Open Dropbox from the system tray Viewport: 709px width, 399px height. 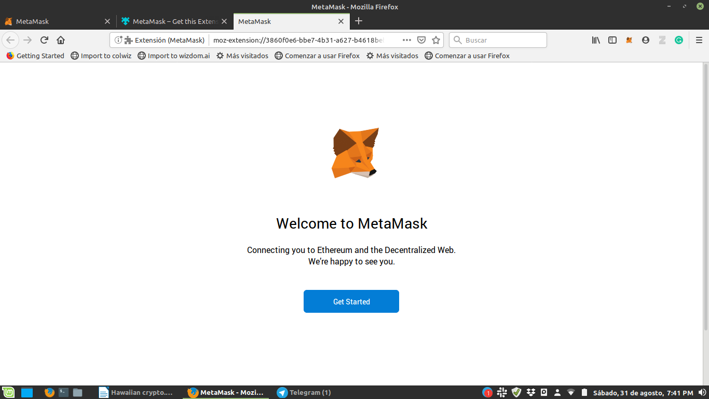(530, 392)
